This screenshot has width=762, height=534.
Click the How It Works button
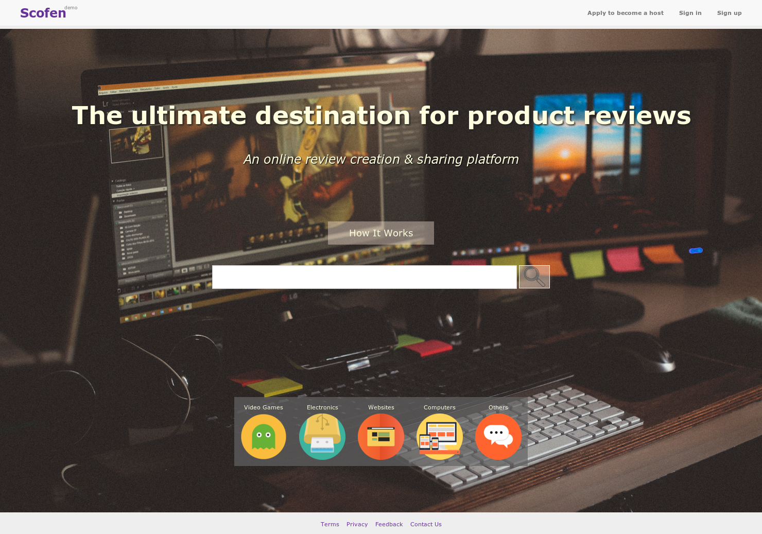pyautogui.click(x=381, y=233)
